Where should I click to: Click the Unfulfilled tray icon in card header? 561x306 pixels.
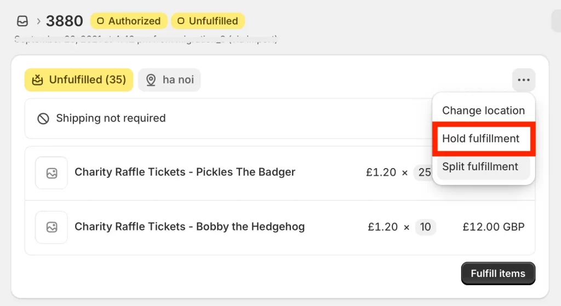(38, 80)
